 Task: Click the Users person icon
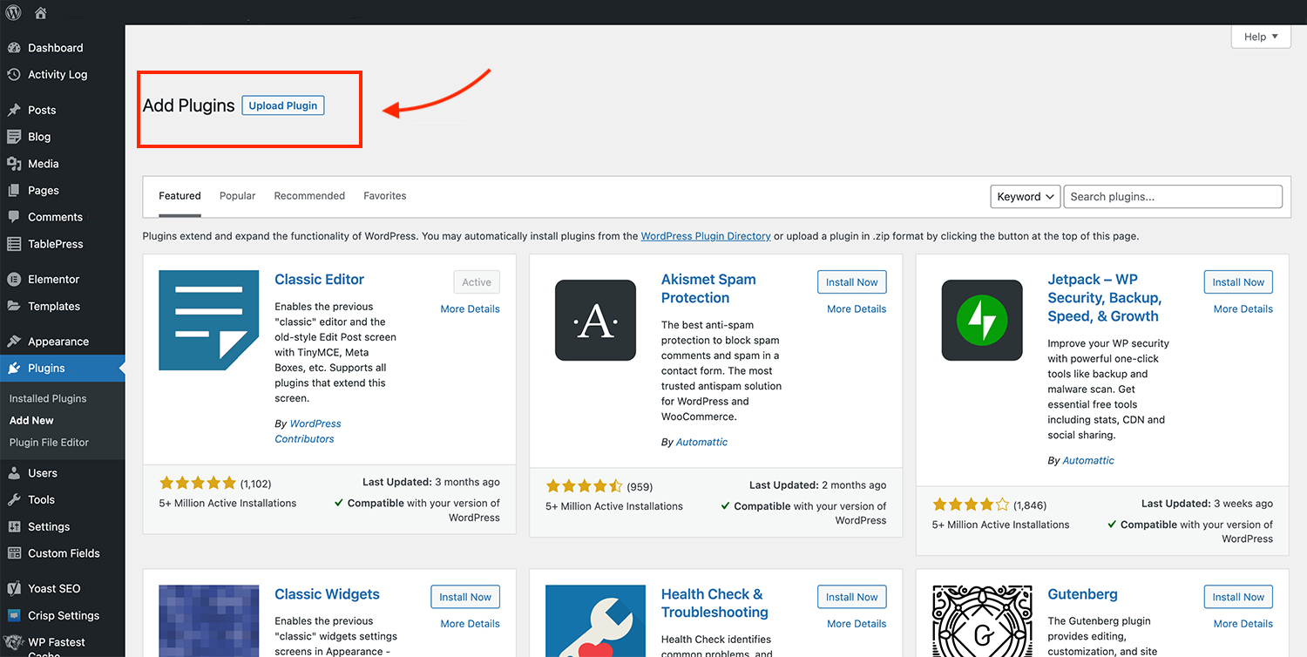(14, 473)
